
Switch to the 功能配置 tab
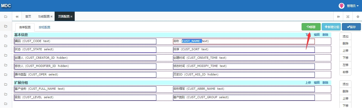tap(44, 16)
